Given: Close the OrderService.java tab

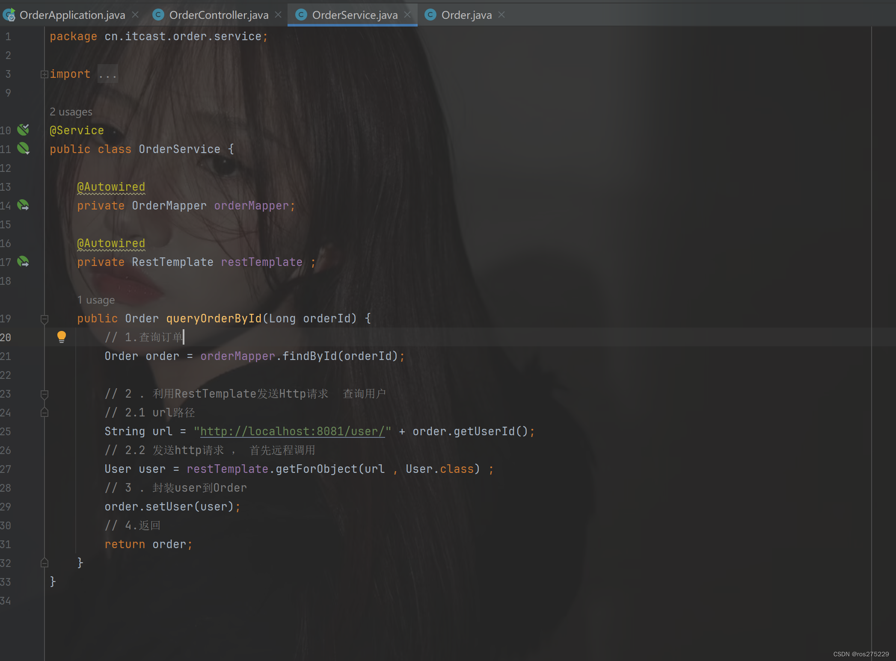Looking at the screenshot, I should pos(407,15).
